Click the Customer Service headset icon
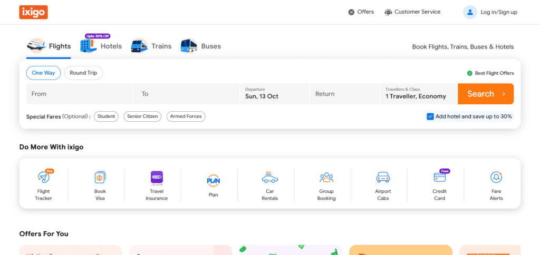Screen dimensions: 540x255 click(389, 12)
